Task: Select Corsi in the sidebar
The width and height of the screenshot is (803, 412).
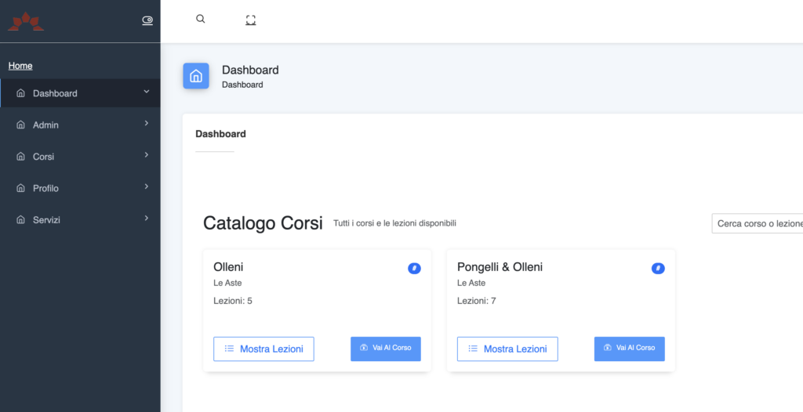Action: pos(43,157)
